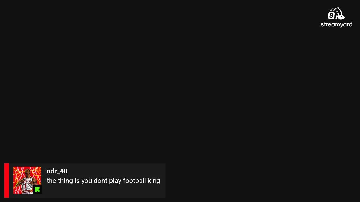Click the letter S inside the StreamYard logo
The height and width of the screenshot is (202, 360).
332,15
